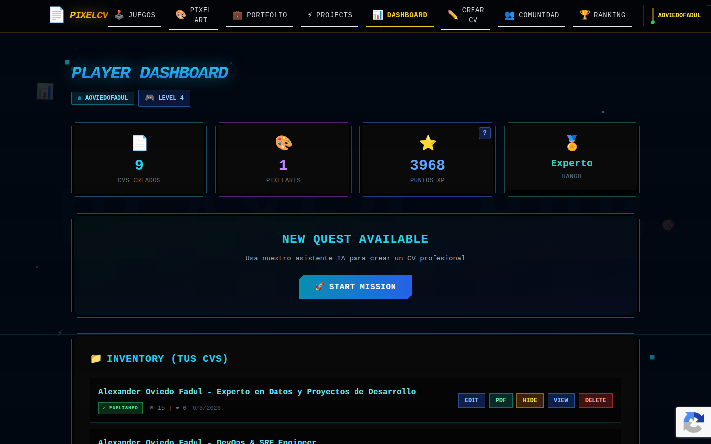Viewport: 711px width, 444px height.
Task: Click the Player Dashboard heading
Action: point(150,73)
